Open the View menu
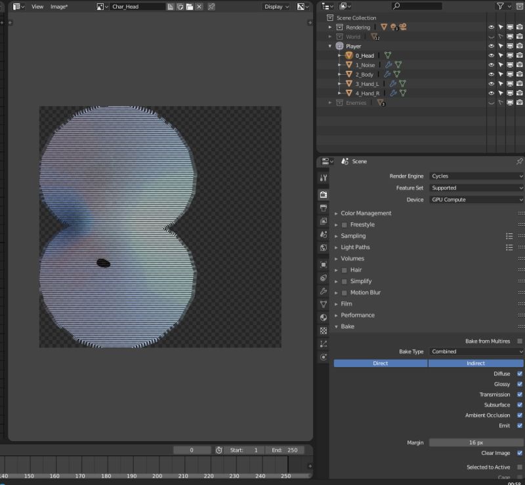 [37, 6]
